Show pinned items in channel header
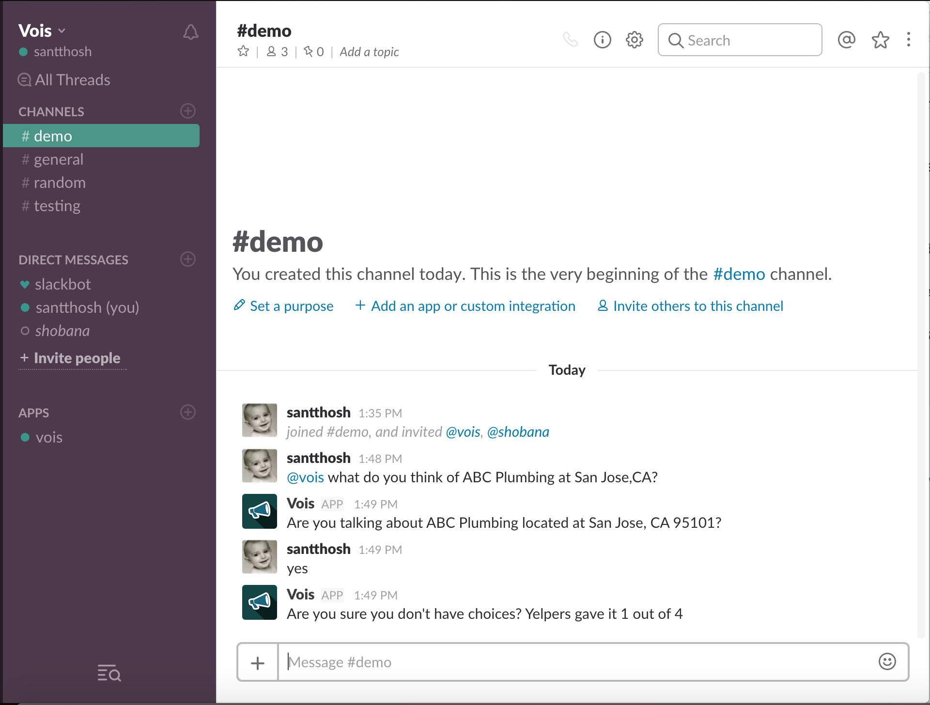 pos(313,51)
